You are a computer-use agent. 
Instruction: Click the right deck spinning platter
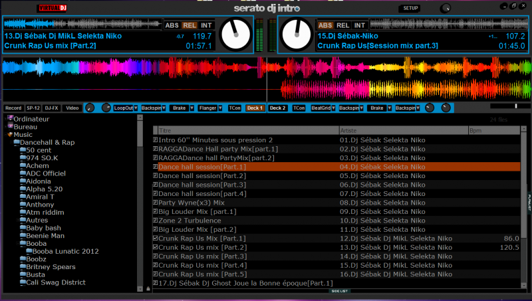point(296,35)
